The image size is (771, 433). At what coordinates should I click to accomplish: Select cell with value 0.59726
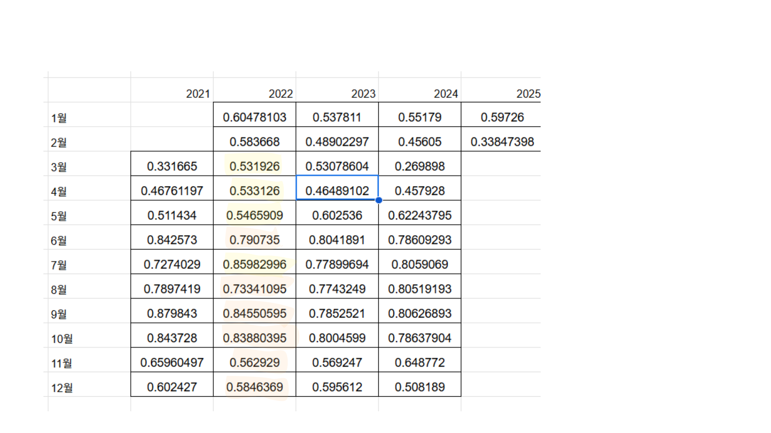point(502,117)
